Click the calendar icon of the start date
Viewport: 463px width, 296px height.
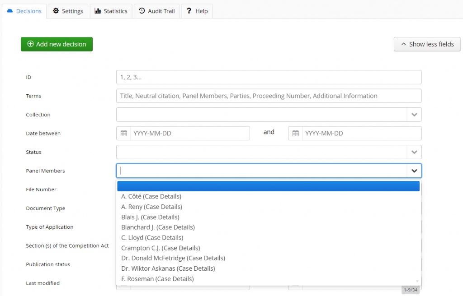(123, 134)
